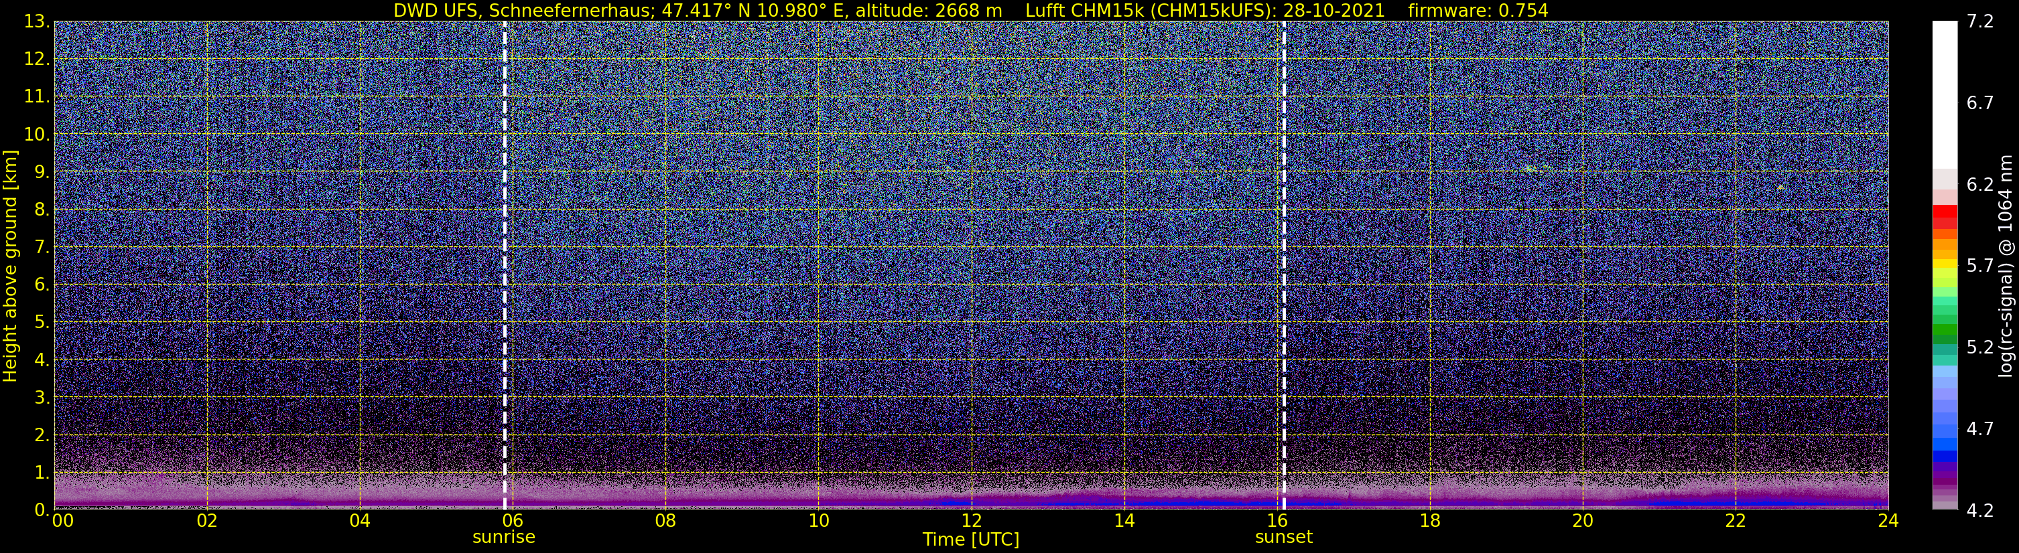
Task: Click time tick label '14'
Action: pos(1124,520)
